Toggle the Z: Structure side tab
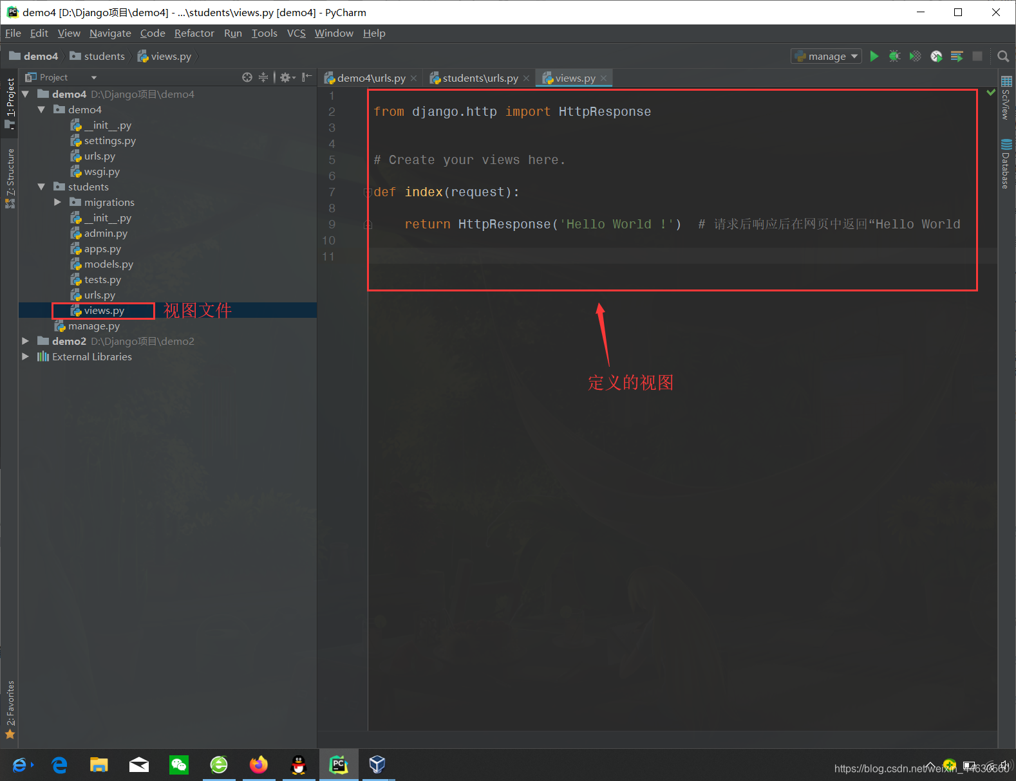 coord(10,178)
